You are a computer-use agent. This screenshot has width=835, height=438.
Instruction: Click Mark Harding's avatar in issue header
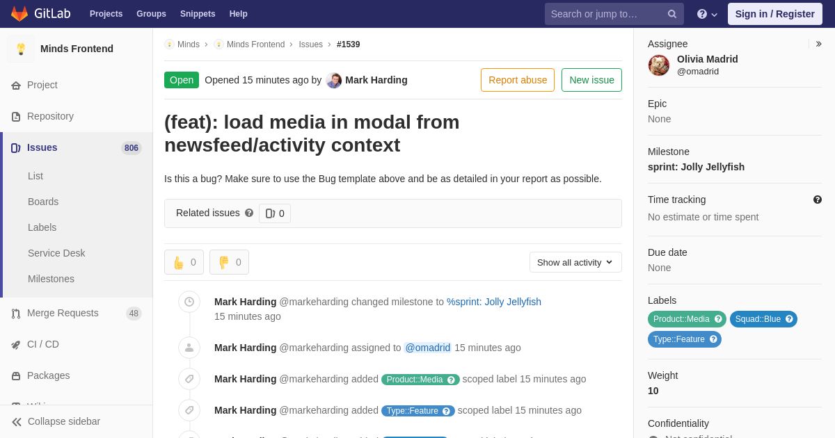tap(334, 80)
